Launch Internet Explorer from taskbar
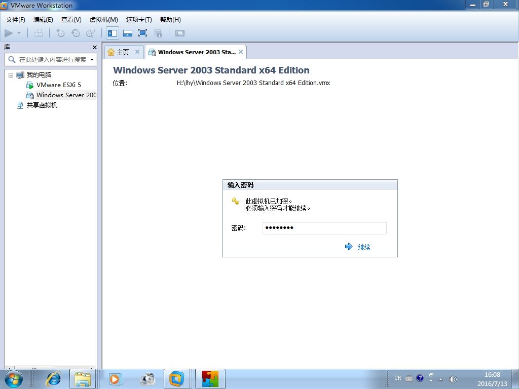Image resolution: width=519 pixels, height=389 pixels. pos(53,379)
